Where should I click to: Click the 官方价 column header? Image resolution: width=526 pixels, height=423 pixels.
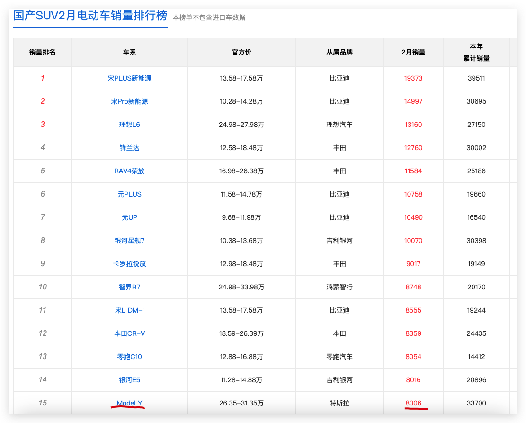coord(241,52)
